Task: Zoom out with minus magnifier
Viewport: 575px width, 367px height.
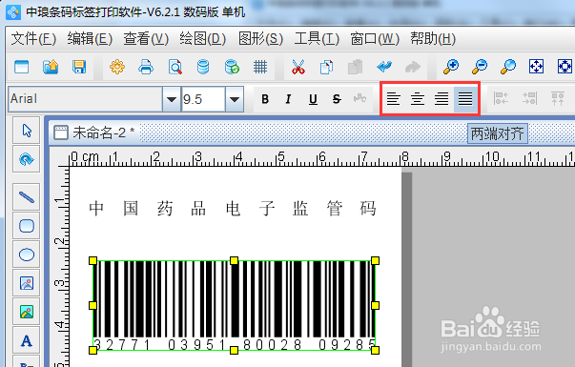Action: [480, 67]
